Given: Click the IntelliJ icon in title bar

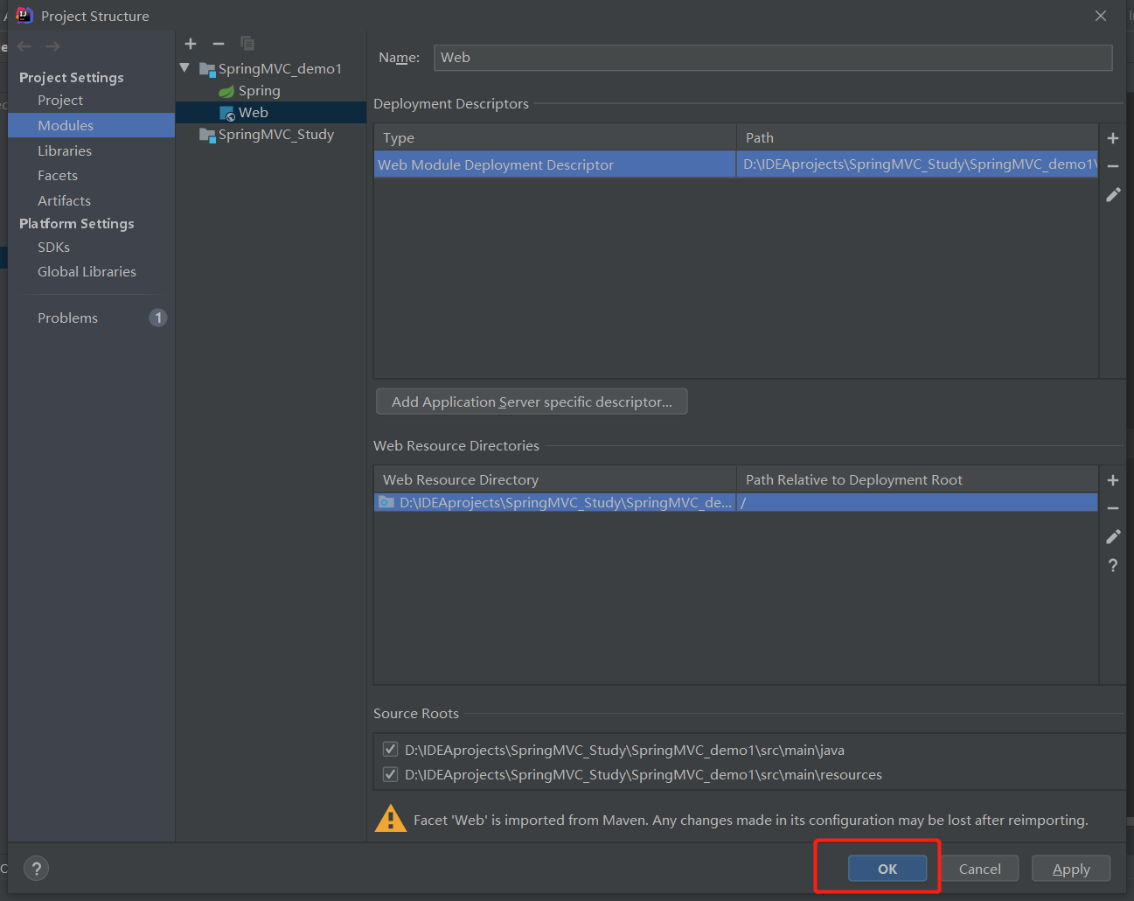Looking at the screenshot, I should click(24, 15).
